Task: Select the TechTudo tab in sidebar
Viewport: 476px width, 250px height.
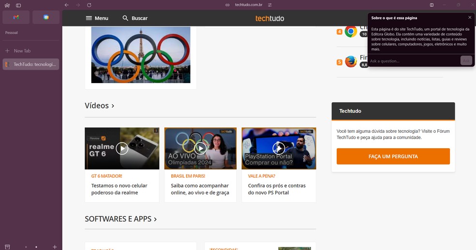Action: pos(31,64)
